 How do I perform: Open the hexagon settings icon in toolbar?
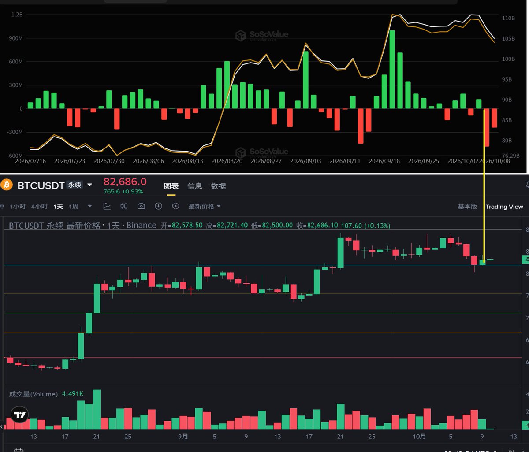tap(176, 206)
